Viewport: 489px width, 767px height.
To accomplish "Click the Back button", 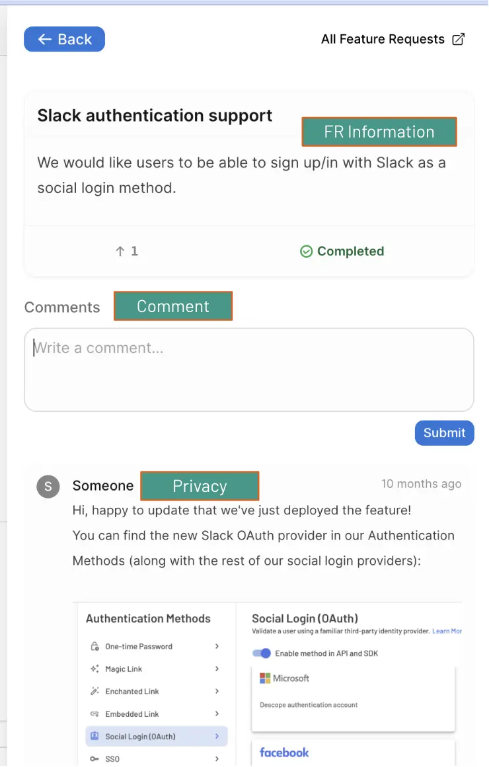I will pyautogui.click(x=64, y=39).
